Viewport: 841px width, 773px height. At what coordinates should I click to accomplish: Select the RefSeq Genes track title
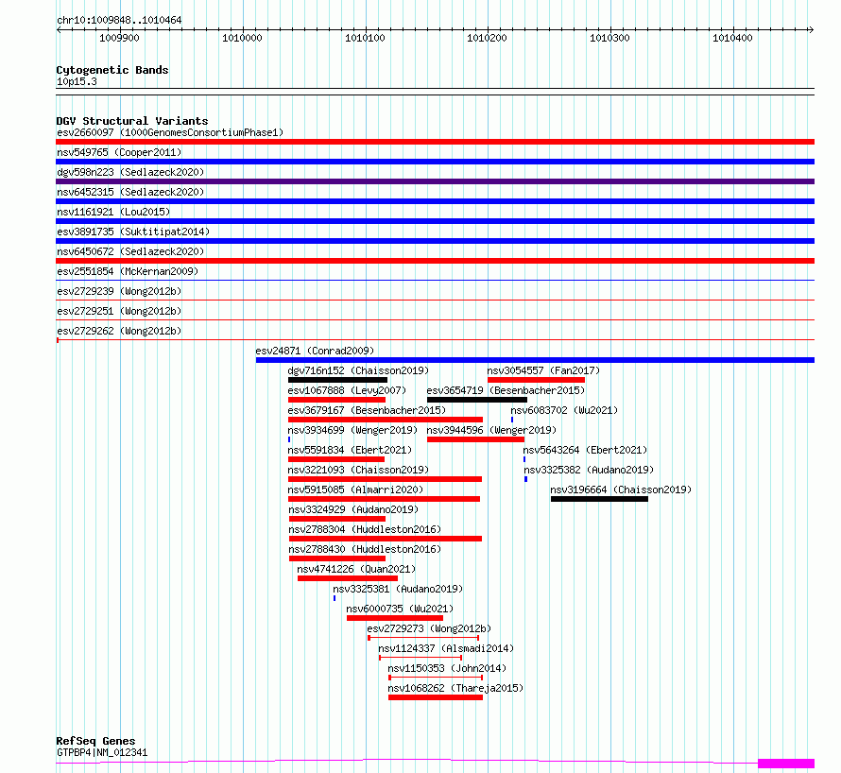(x=95, y=742)
